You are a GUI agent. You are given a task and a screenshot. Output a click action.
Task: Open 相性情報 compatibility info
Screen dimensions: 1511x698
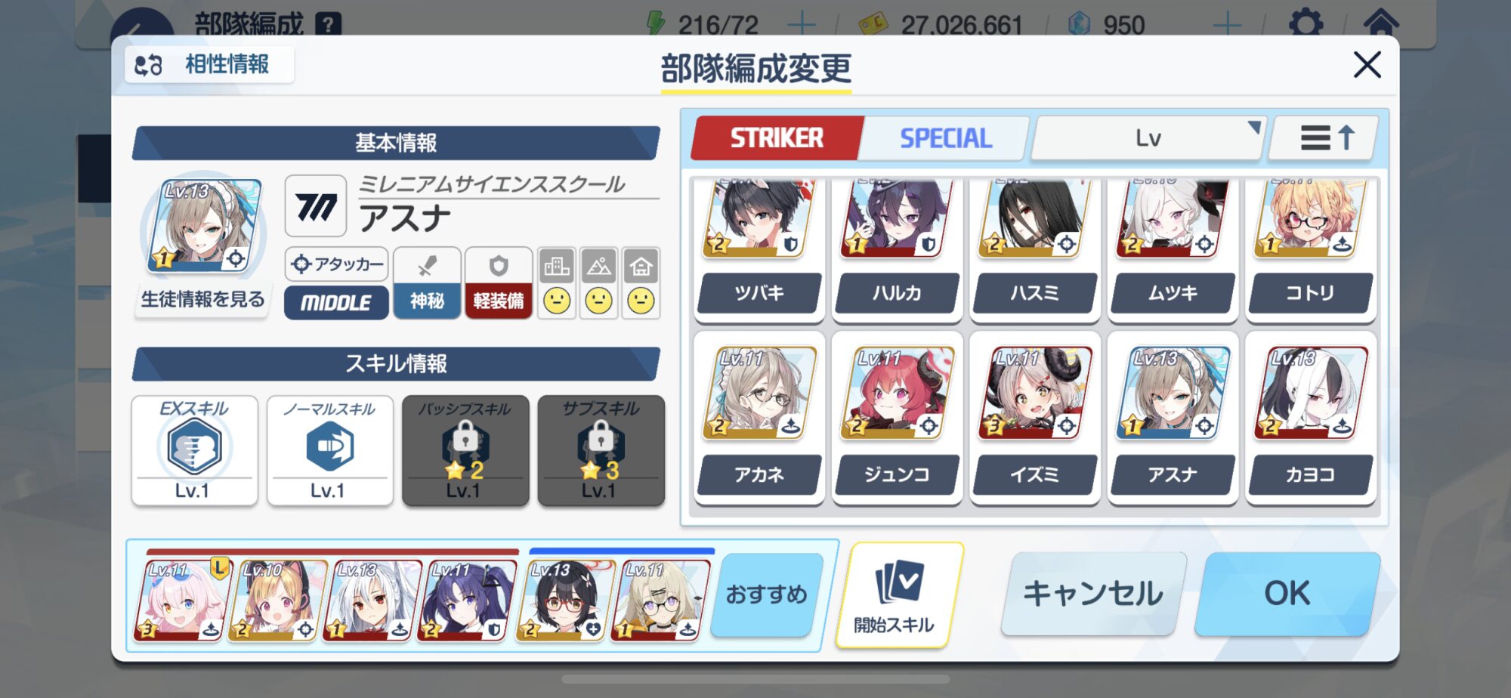pos(209,65)
